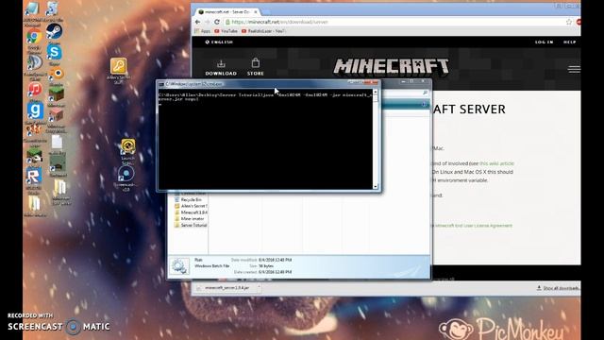Click LOG IN on Minecraft site
The image size is (604, 340).
point(544,42)
